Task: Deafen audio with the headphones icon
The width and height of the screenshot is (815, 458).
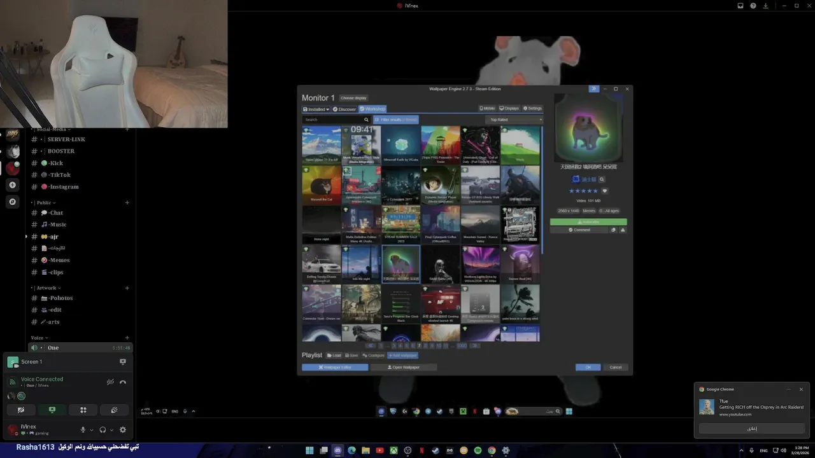Action: pos(103,430)
